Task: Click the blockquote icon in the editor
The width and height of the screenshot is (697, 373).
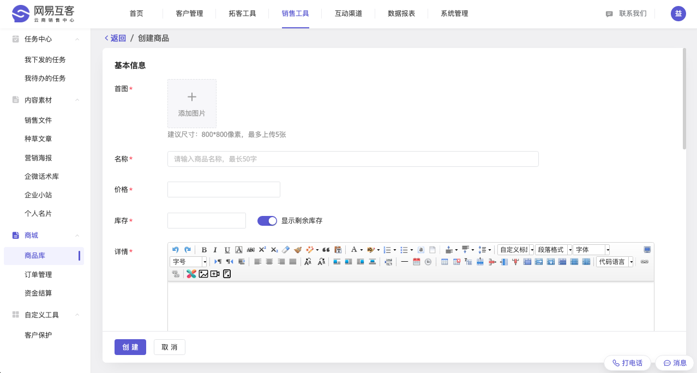Action: click(326, 250)
